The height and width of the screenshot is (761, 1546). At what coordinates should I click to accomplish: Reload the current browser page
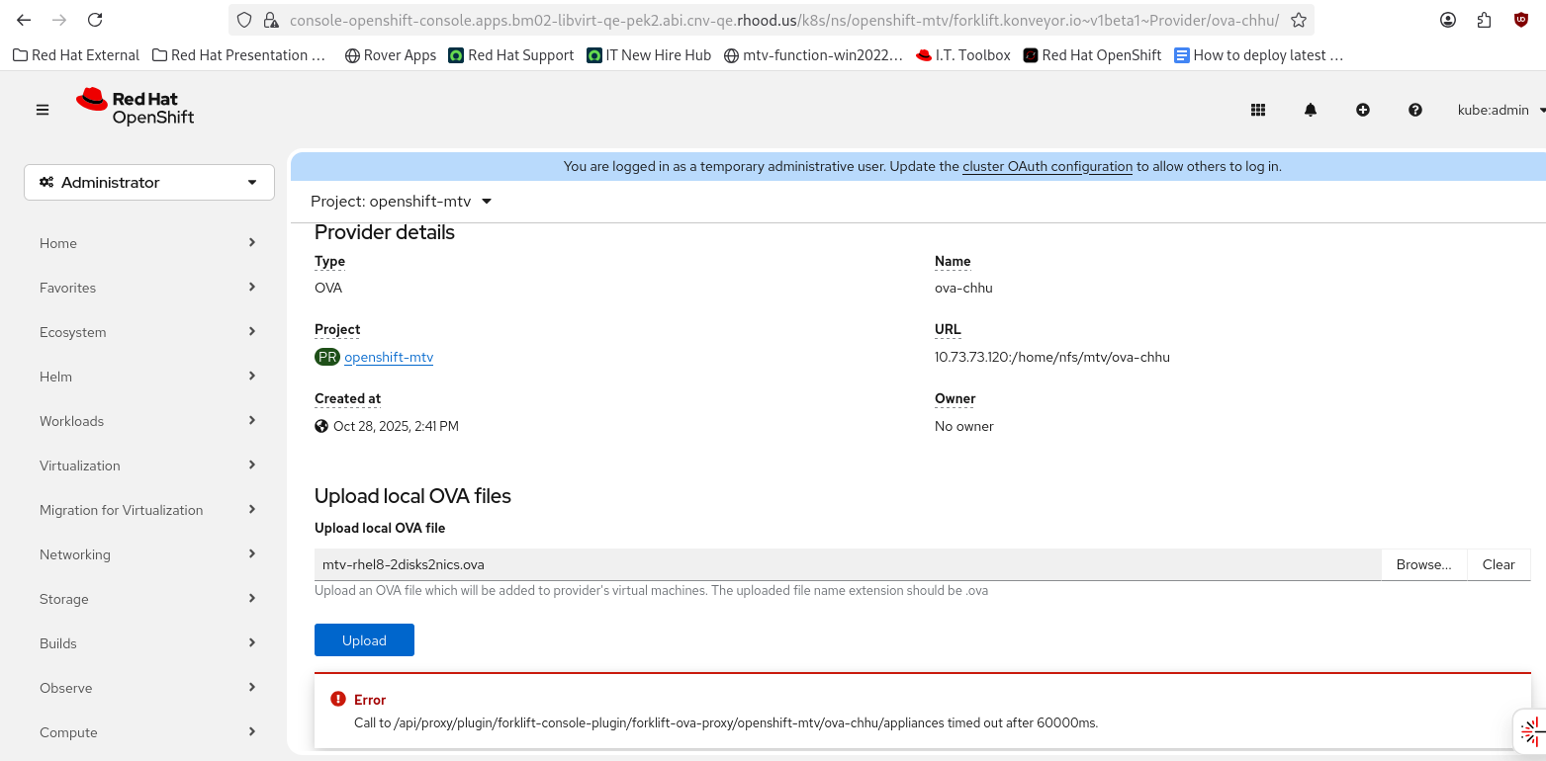(x=95, y=20)
